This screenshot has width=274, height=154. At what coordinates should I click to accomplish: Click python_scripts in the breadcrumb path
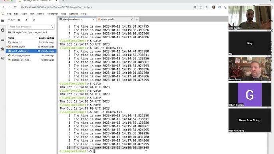37,32
